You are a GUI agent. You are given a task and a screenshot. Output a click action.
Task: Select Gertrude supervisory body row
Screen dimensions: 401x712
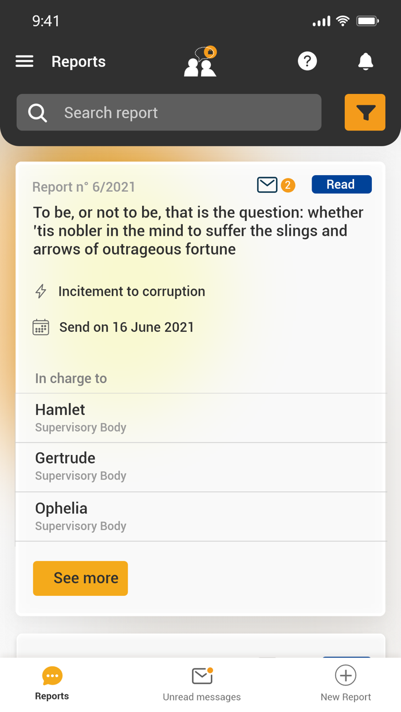200,466
